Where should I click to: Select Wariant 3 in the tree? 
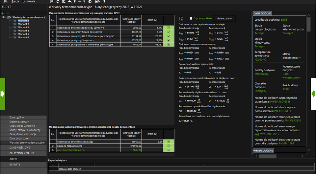click(23, 27)
